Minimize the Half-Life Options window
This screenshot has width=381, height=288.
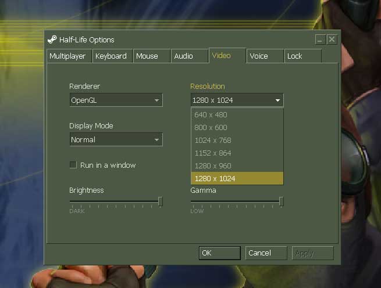point(320,39)
